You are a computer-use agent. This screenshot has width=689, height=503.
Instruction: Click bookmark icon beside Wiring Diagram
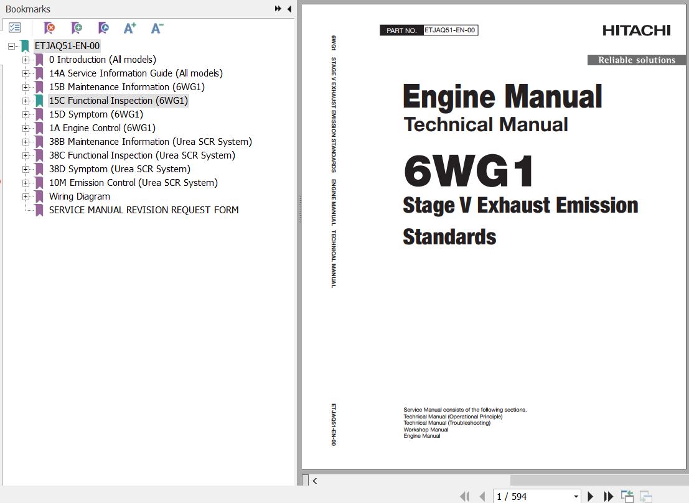tap(39, 196)
